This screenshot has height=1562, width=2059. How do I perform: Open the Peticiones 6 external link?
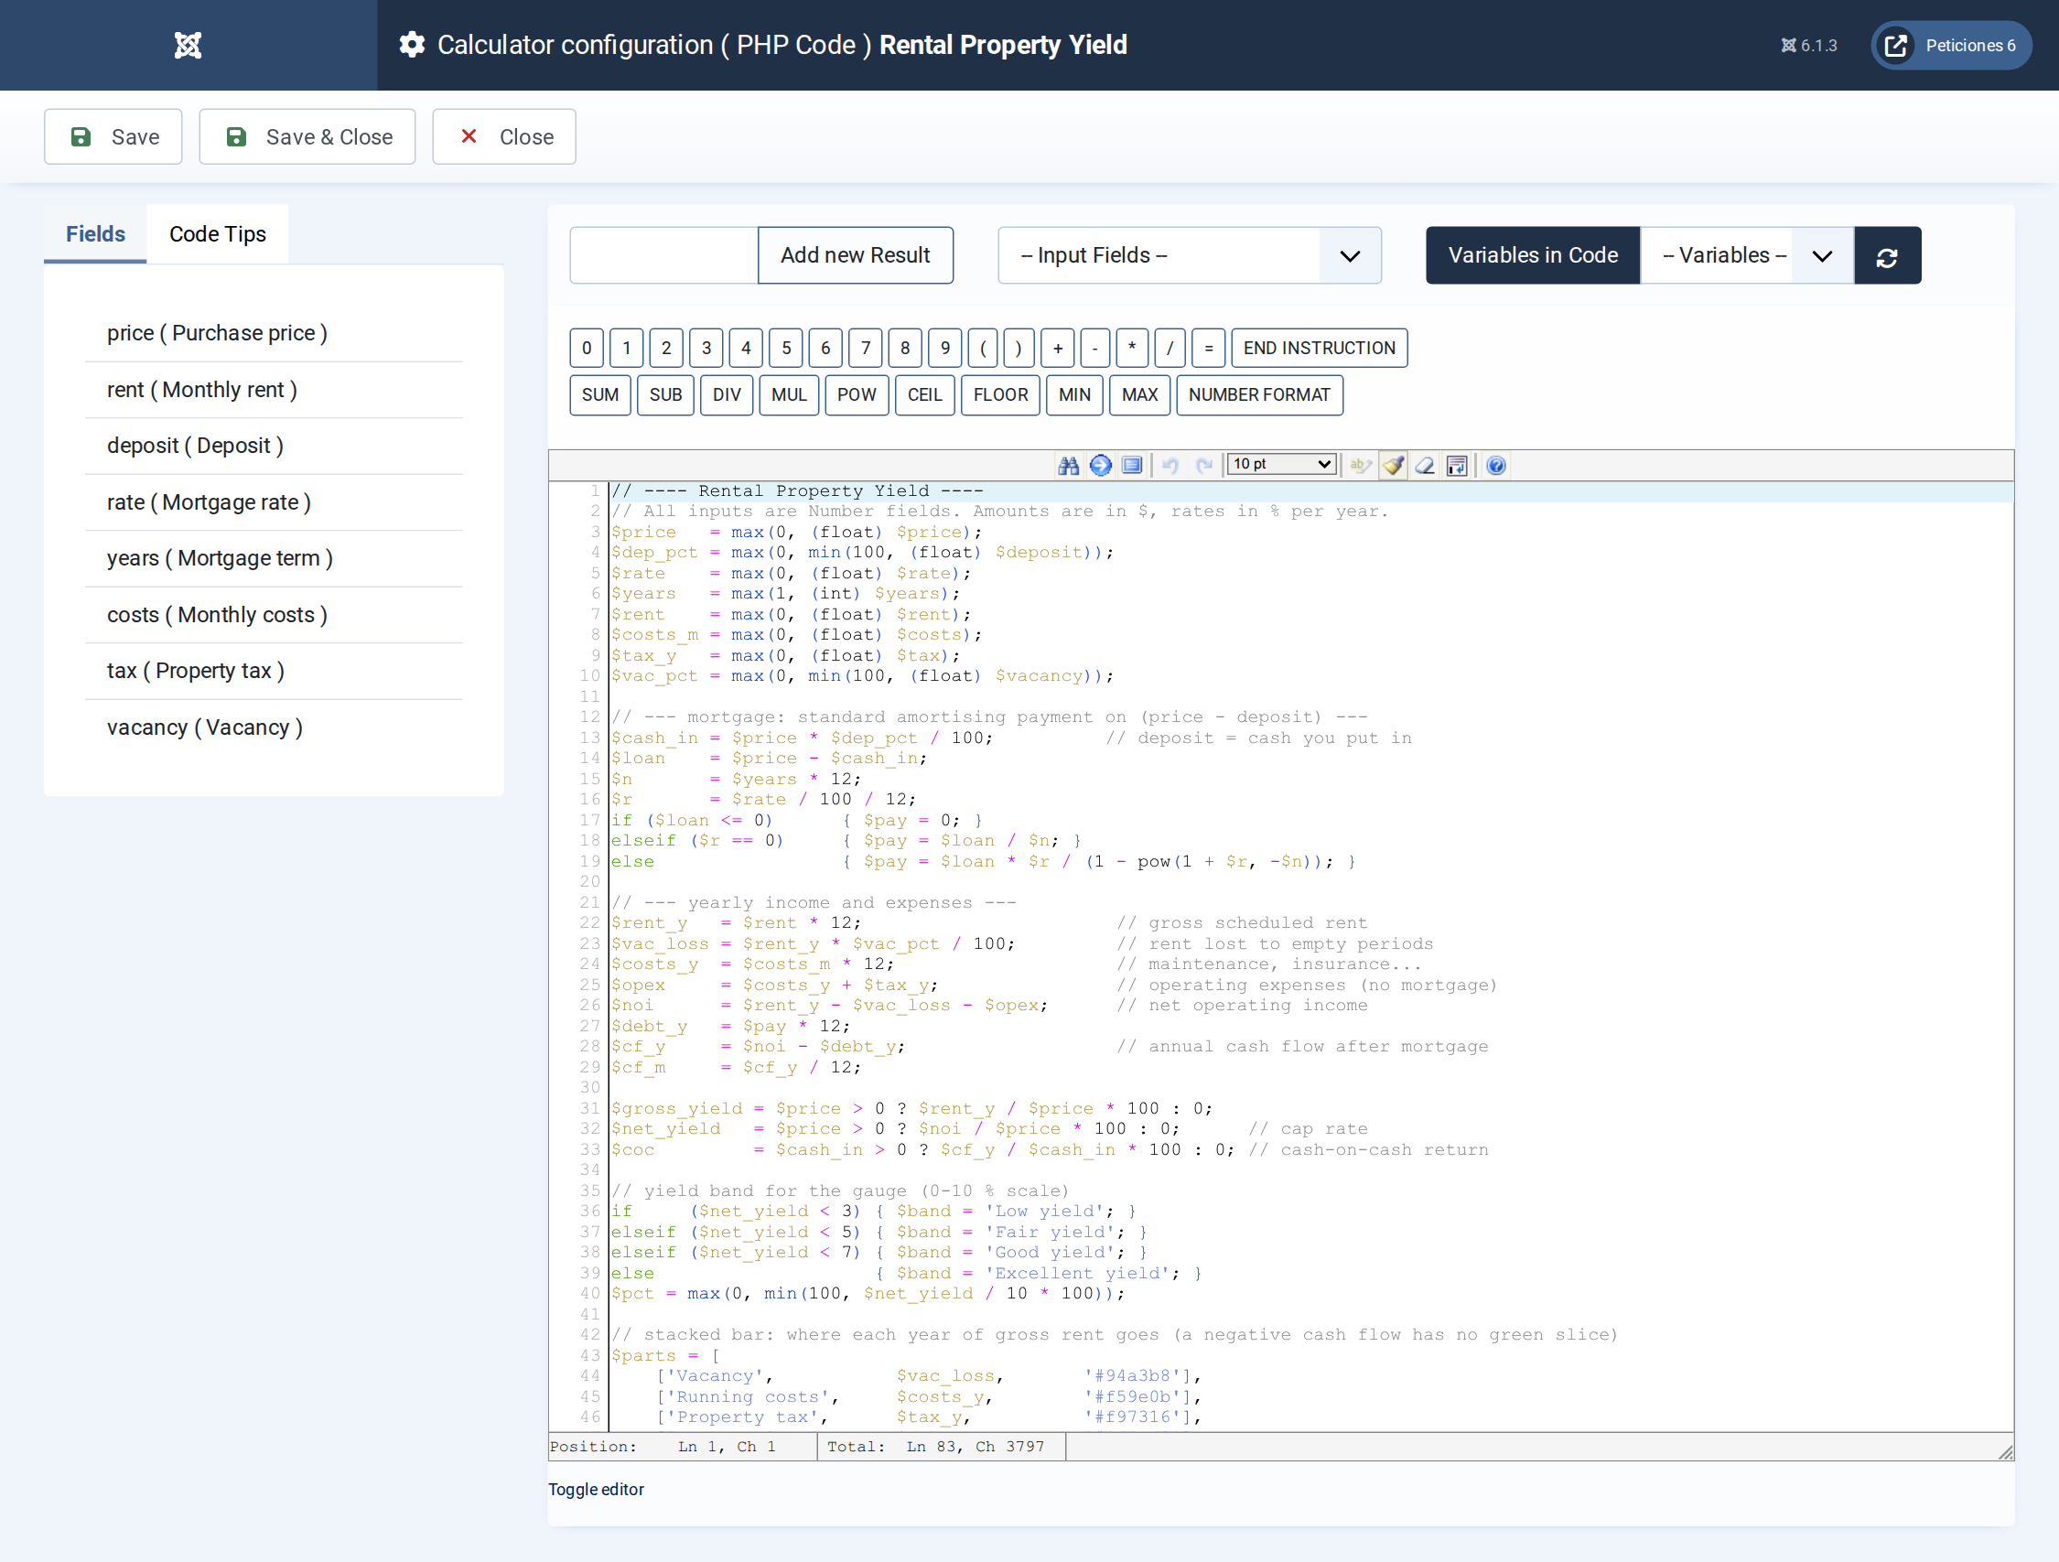click(1951, 45)
